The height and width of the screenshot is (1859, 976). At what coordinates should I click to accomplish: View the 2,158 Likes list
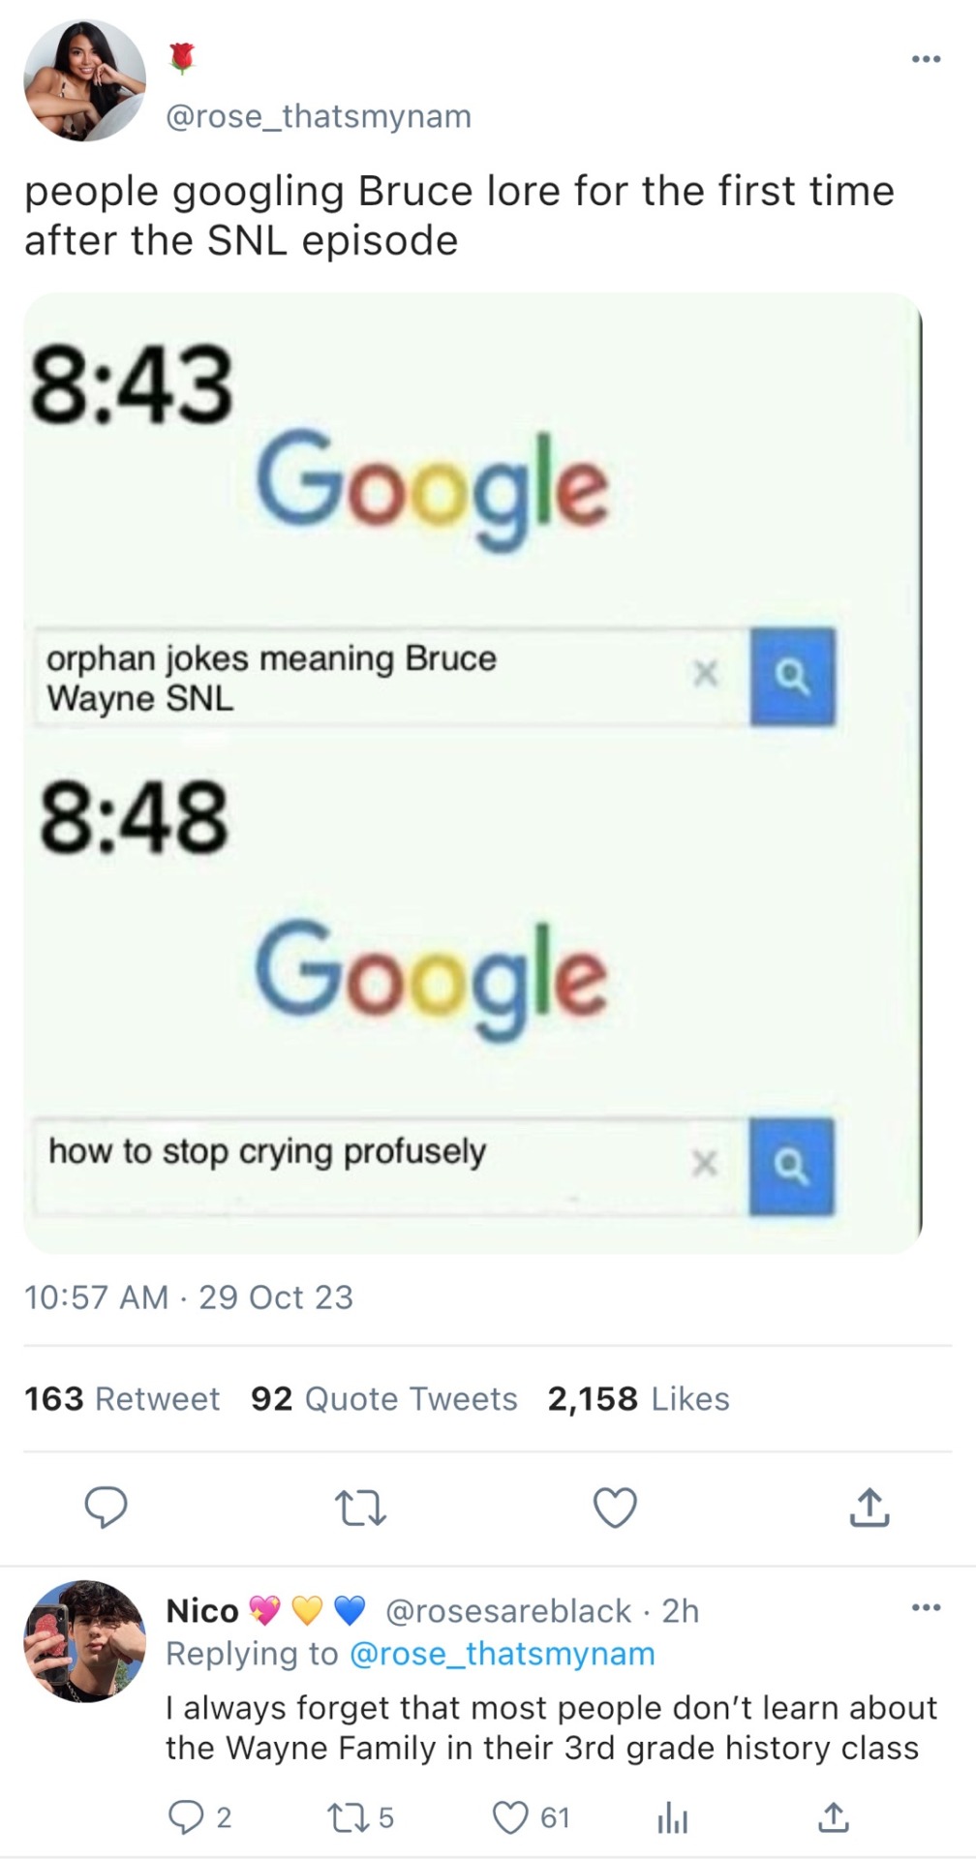coord(638,1399)
